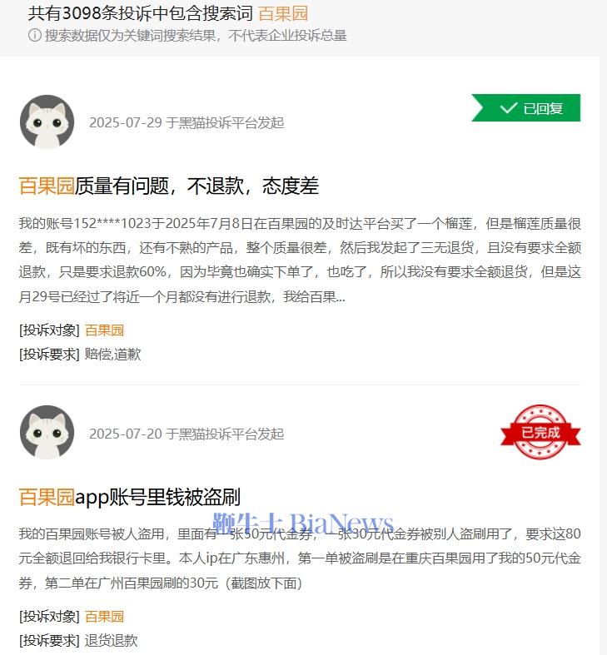The image size is (607, 655).
Task: Click the green 已回复 status badge
Action: [x=526, y=107]
